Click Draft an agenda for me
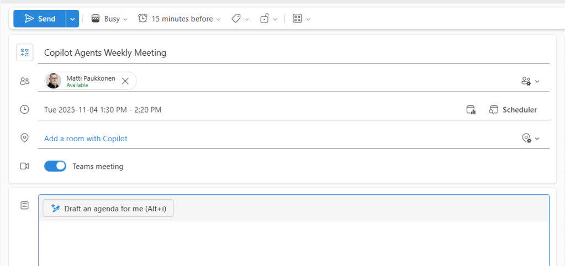 pos(108,208)
